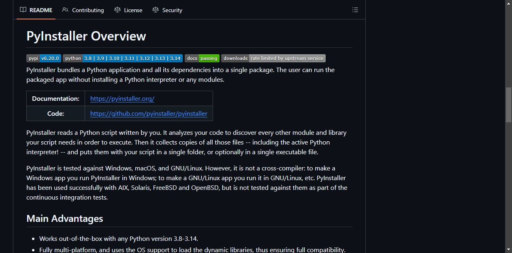The width and height of the screenshot is (512, 253).
Task: Click the Security scale icon
Action: point(156,10)
